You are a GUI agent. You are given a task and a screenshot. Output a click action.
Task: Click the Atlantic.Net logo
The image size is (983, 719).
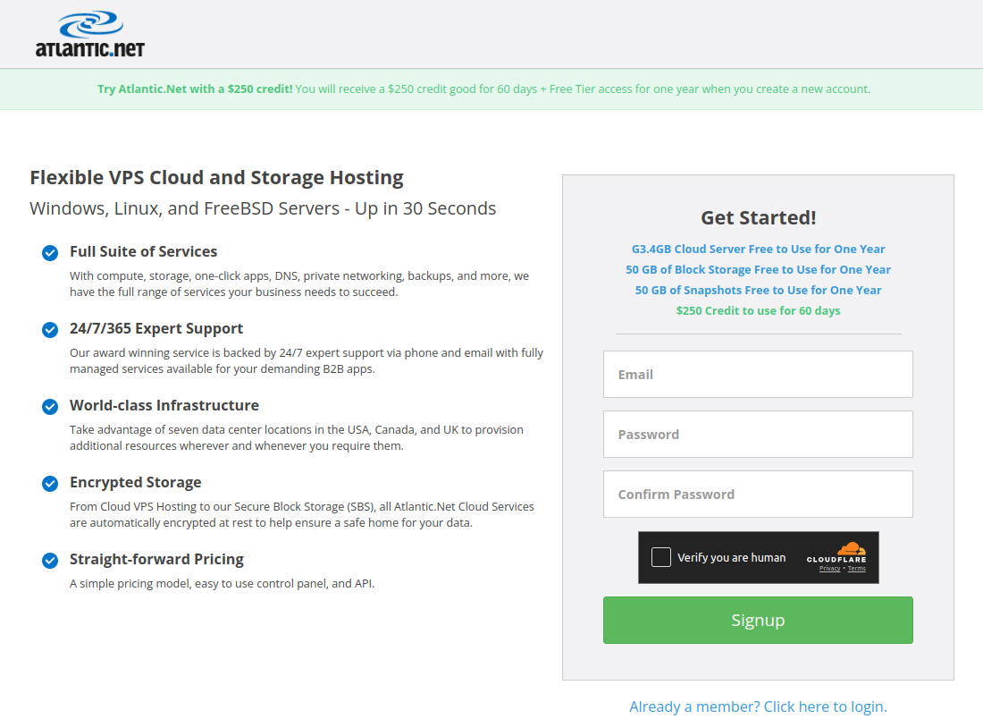tap(90, 34)
